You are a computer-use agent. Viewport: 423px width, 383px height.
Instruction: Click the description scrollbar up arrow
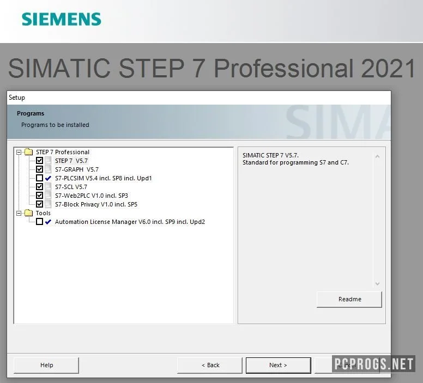(x=377, y=156)
